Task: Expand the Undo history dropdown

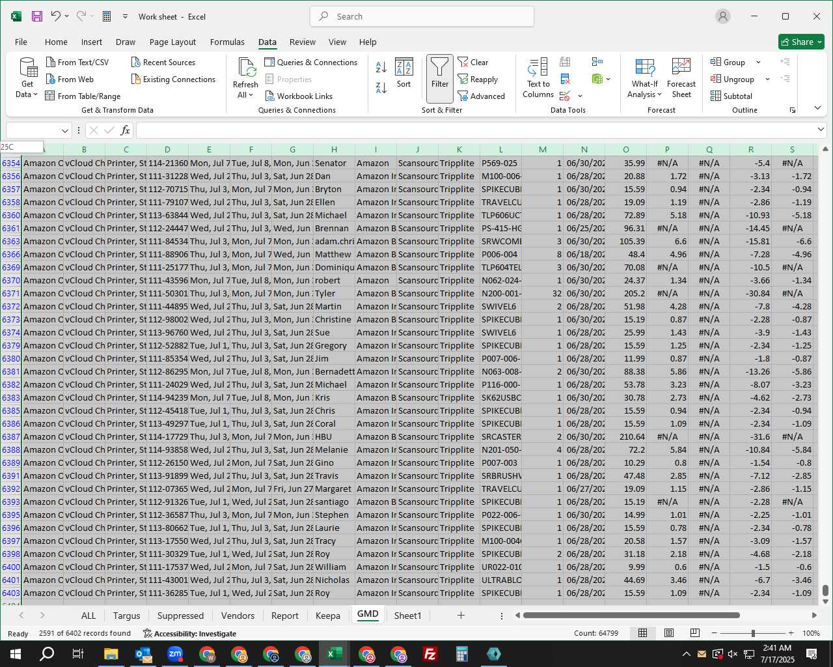Action: pyautogui.click(x=66, y=16)
